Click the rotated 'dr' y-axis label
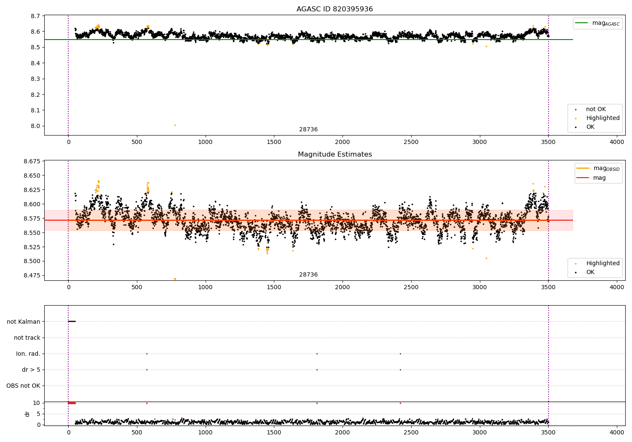 click(x=27, y=414)
